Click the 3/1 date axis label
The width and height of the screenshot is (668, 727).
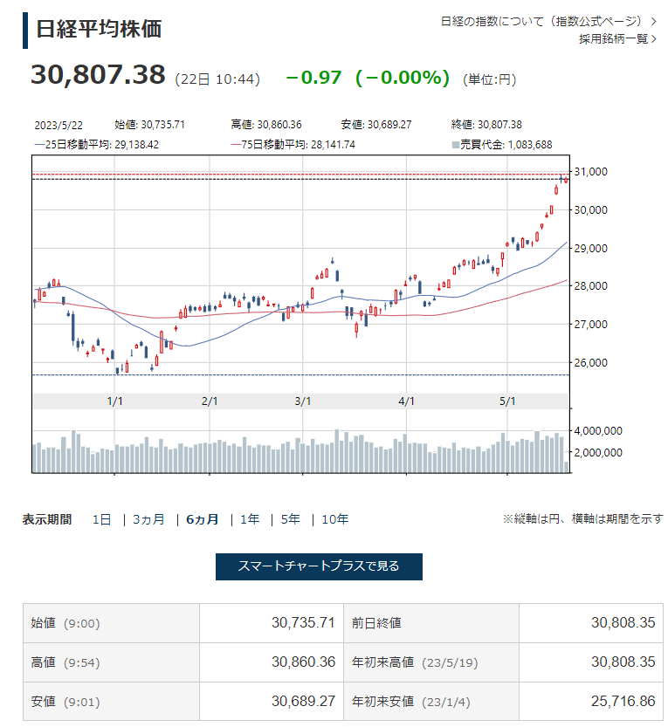pyautogui.click(x=303, y=401)
